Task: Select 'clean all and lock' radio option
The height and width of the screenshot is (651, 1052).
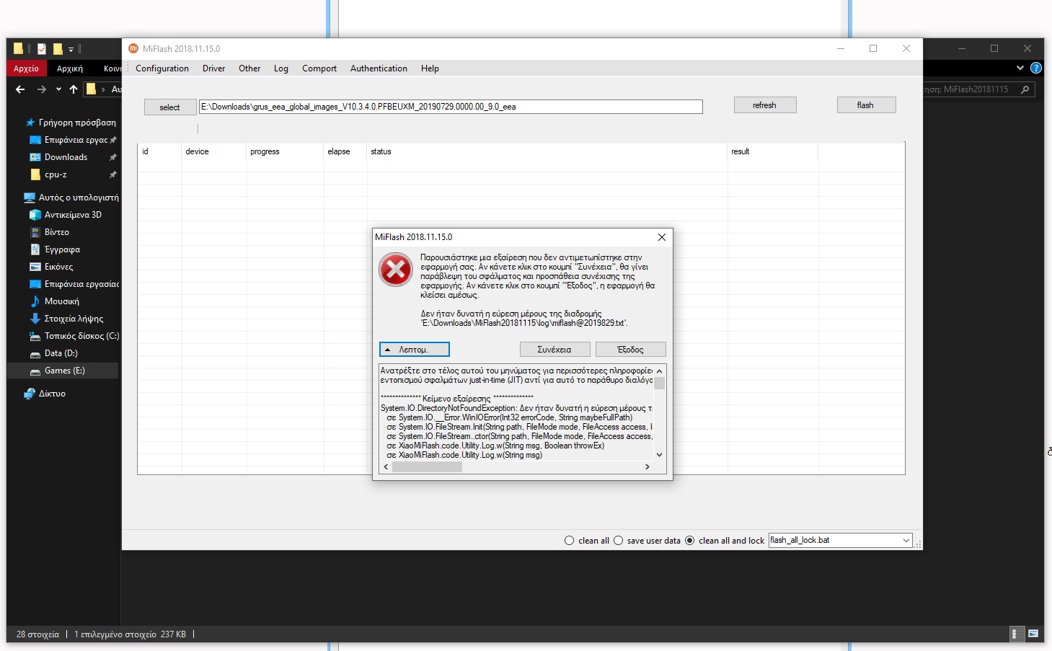Action: (690, 541)
